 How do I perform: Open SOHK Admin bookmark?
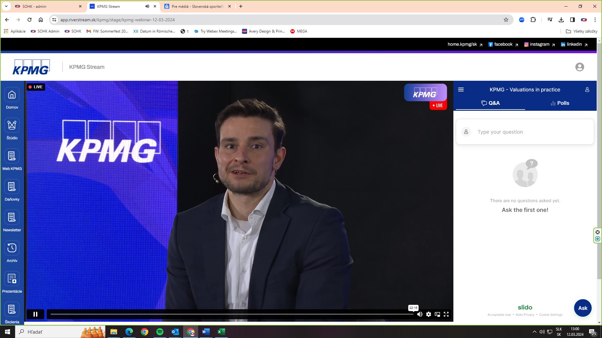(x=45, y=31)
